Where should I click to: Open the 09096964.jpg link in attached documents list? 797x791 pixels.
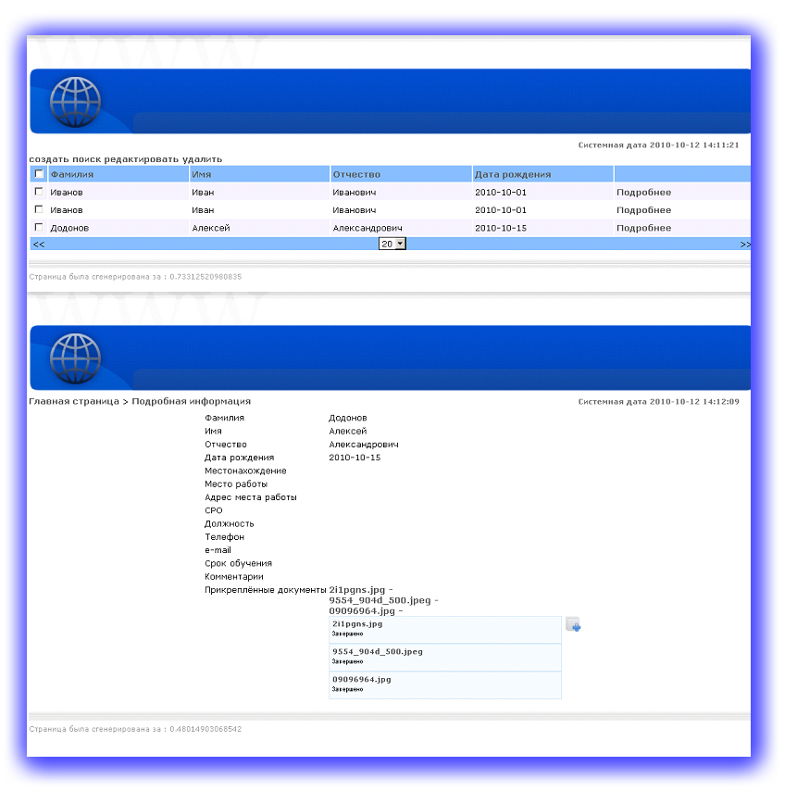(362, 611)
